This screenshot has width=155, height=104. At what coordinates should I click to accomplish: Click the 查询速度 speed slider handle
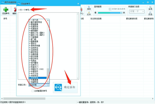point(121,13)
